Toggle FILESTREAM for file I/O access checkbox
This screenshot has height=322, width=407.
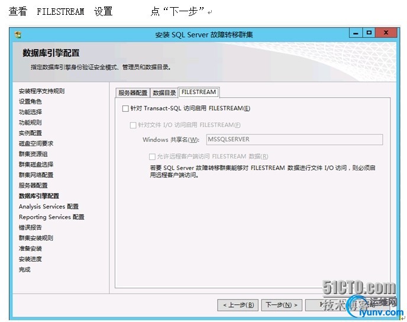click(x=133, y=125)
